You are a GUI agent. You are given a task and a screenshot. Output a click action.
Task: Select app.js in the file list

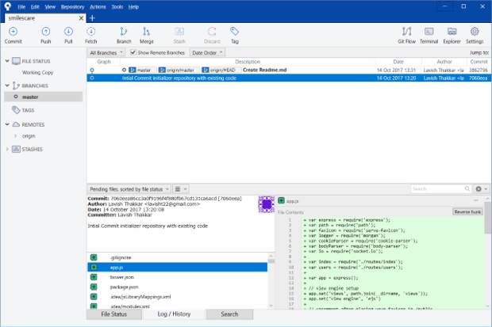point(177,267)
